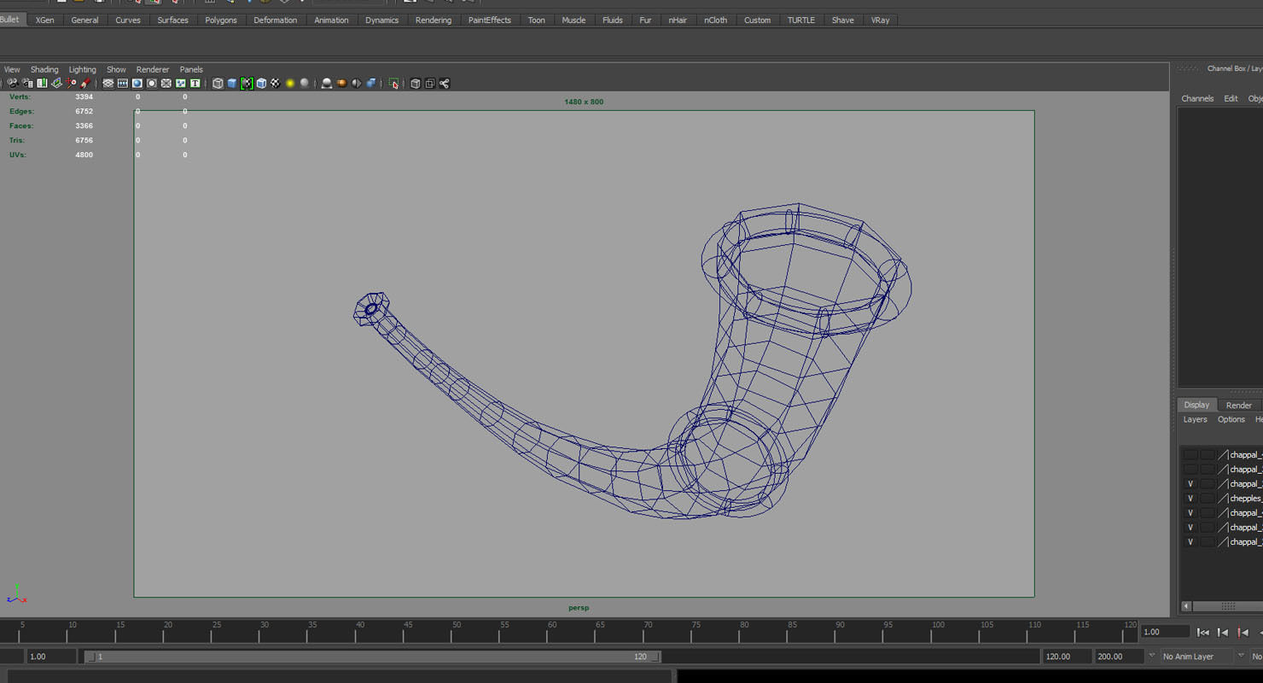This screenshot has height=683, width=1263.
Task: Switch viewport to wireframe cube icon
Action: (218, 84)
